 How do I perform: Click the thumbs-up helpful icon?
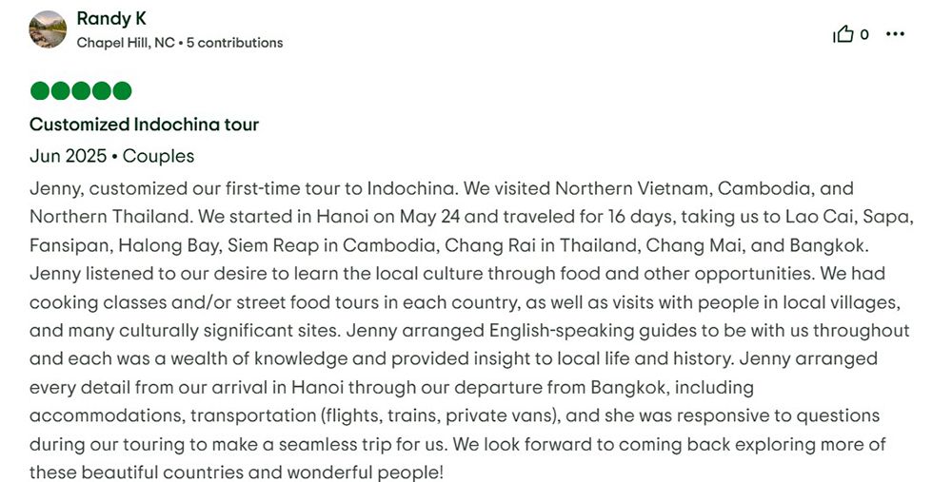pyautogui.click(x=843, y=35)
